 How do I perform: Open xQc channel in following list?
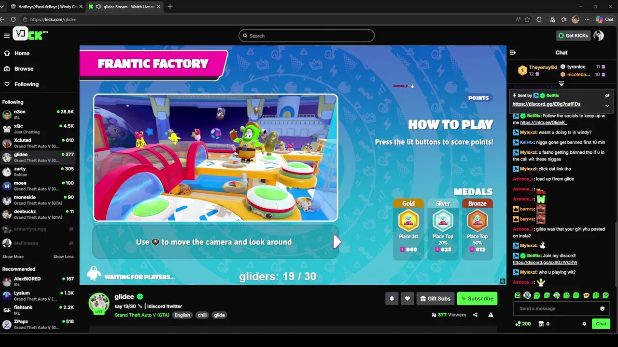coord(39,129)
